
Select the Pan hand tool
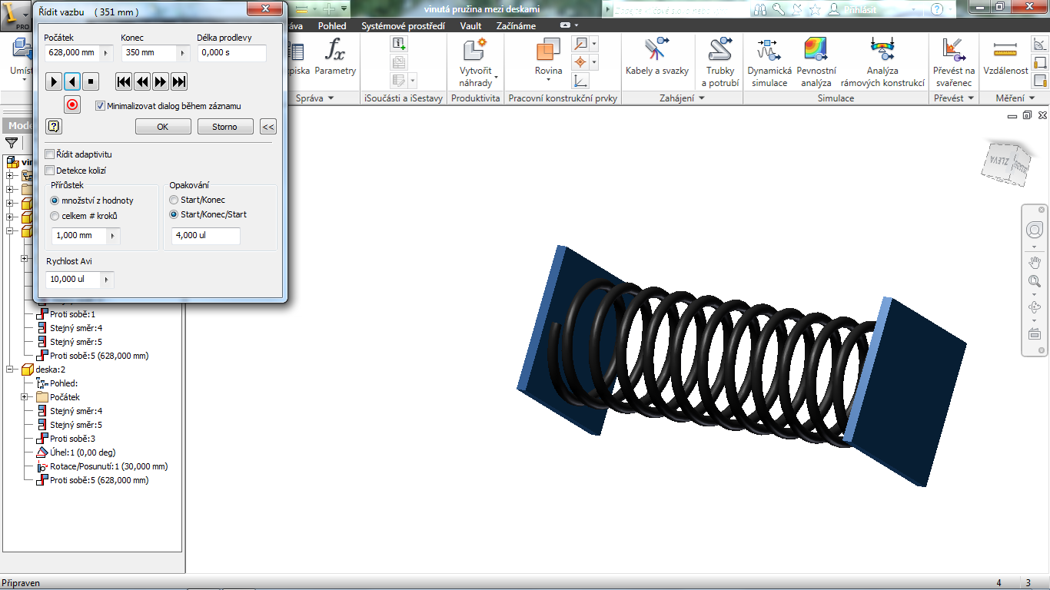click(x=1035, y=262)
